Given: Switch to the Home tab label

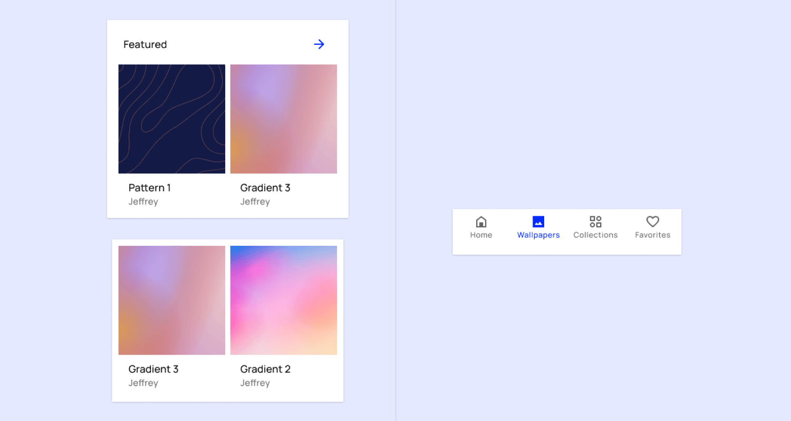Looking at the screenshot, I should (481, 235).
